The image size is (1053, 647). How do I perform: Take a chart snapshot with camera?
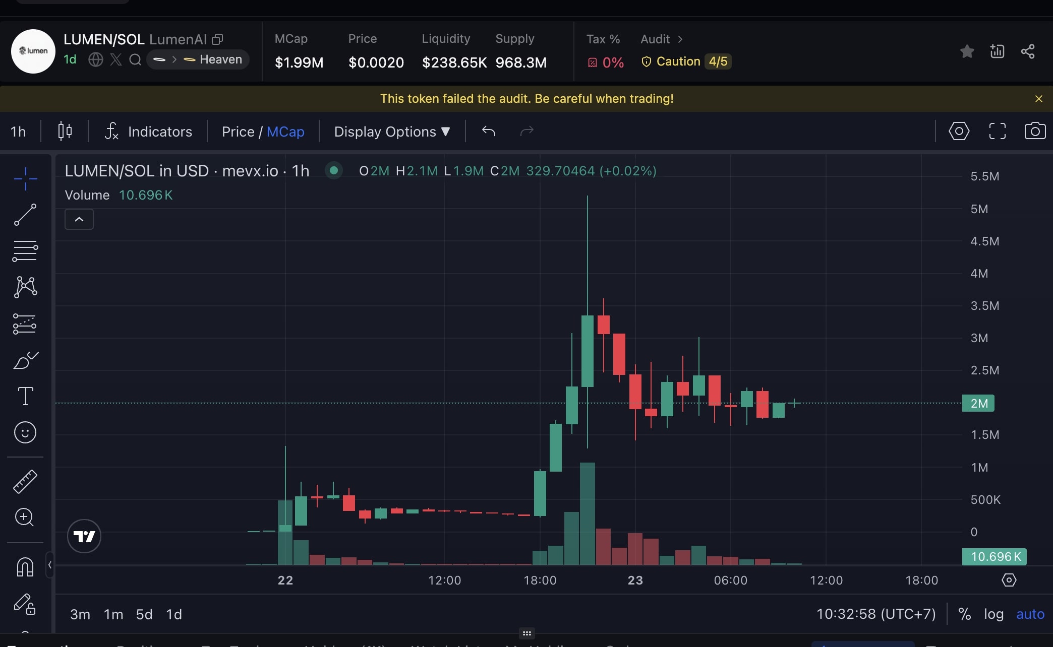tap(1035, 131)
